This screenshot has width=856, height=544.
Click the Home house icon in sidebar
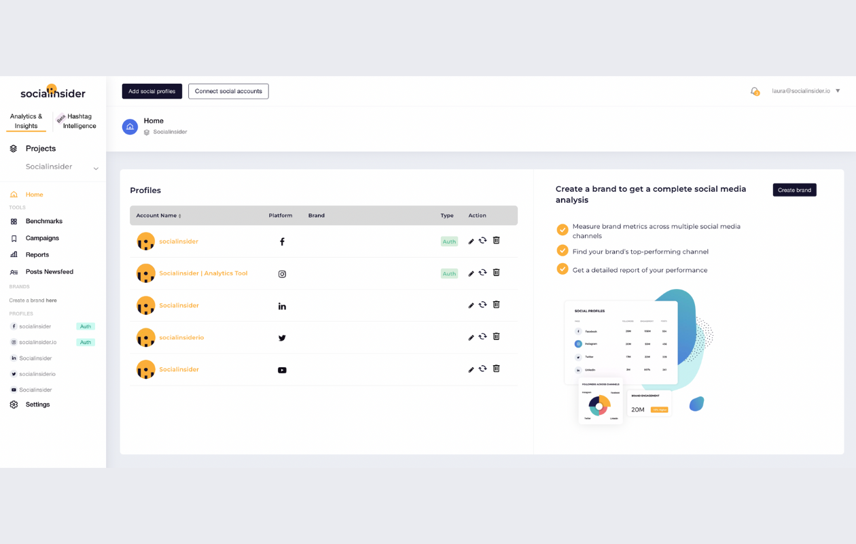click(14, 194)
